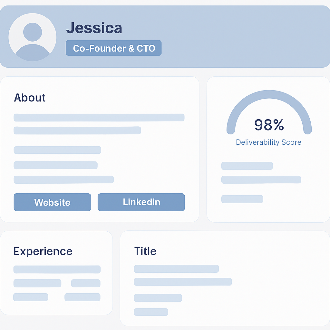Click second placeholder line under About
The image size is (330, 330).
(77, 130)
